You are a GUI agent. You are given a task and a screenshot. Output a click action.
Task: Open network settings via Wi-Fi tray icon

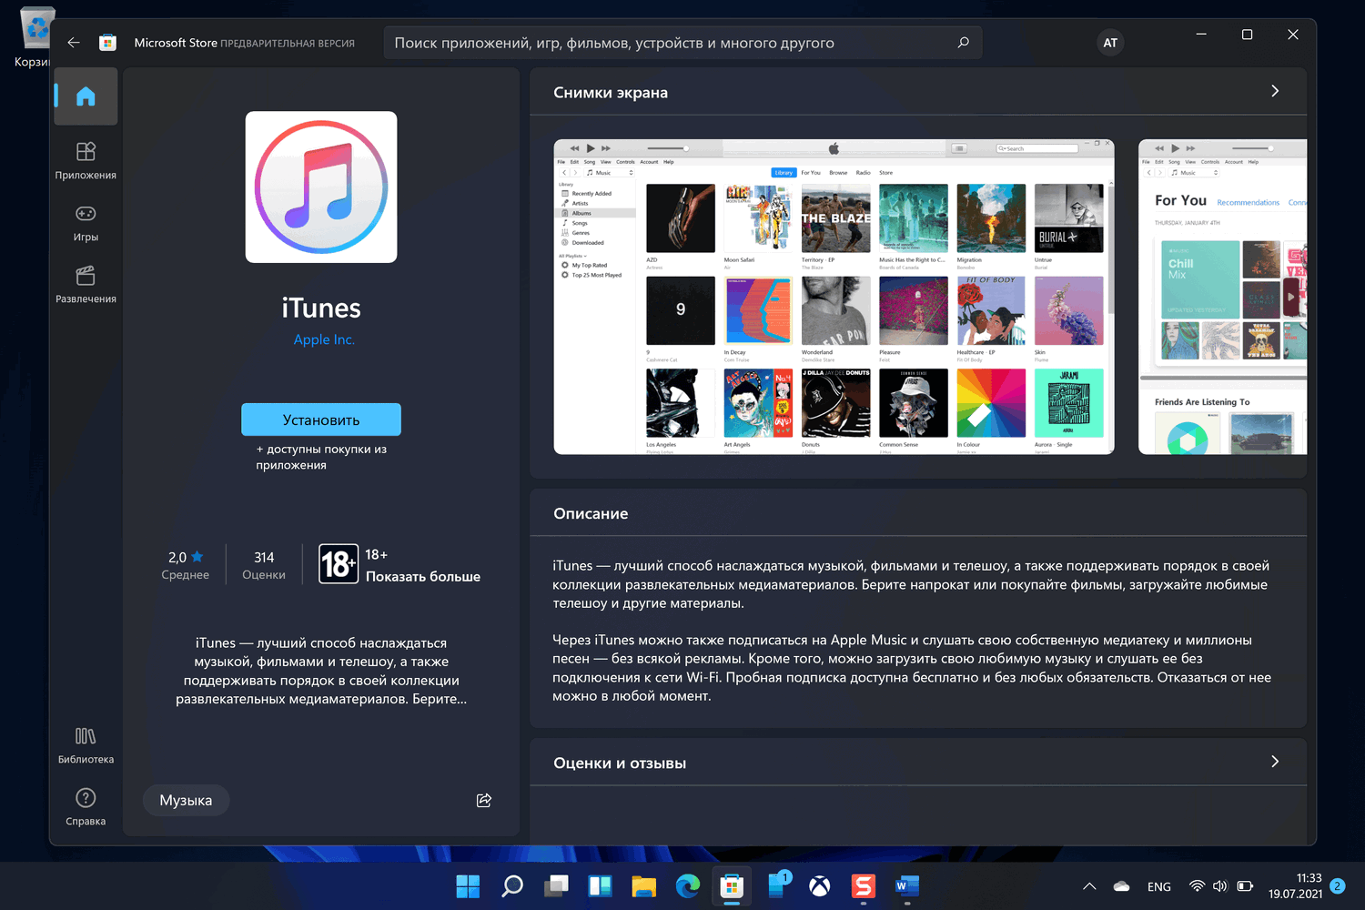pyautogui.click(x=1197, y=886)
